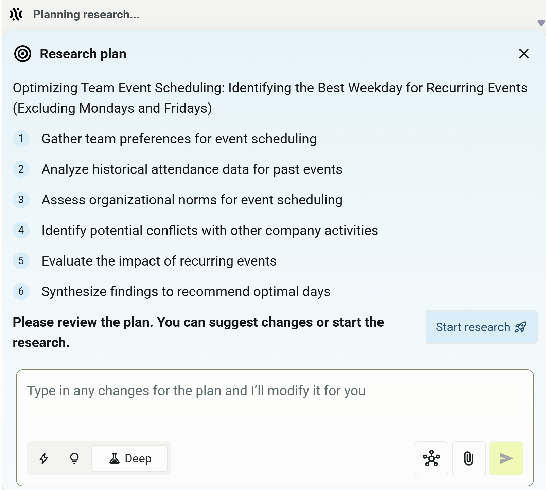
Task: Open the connectors node icon
Action: [x=431, y=458]
